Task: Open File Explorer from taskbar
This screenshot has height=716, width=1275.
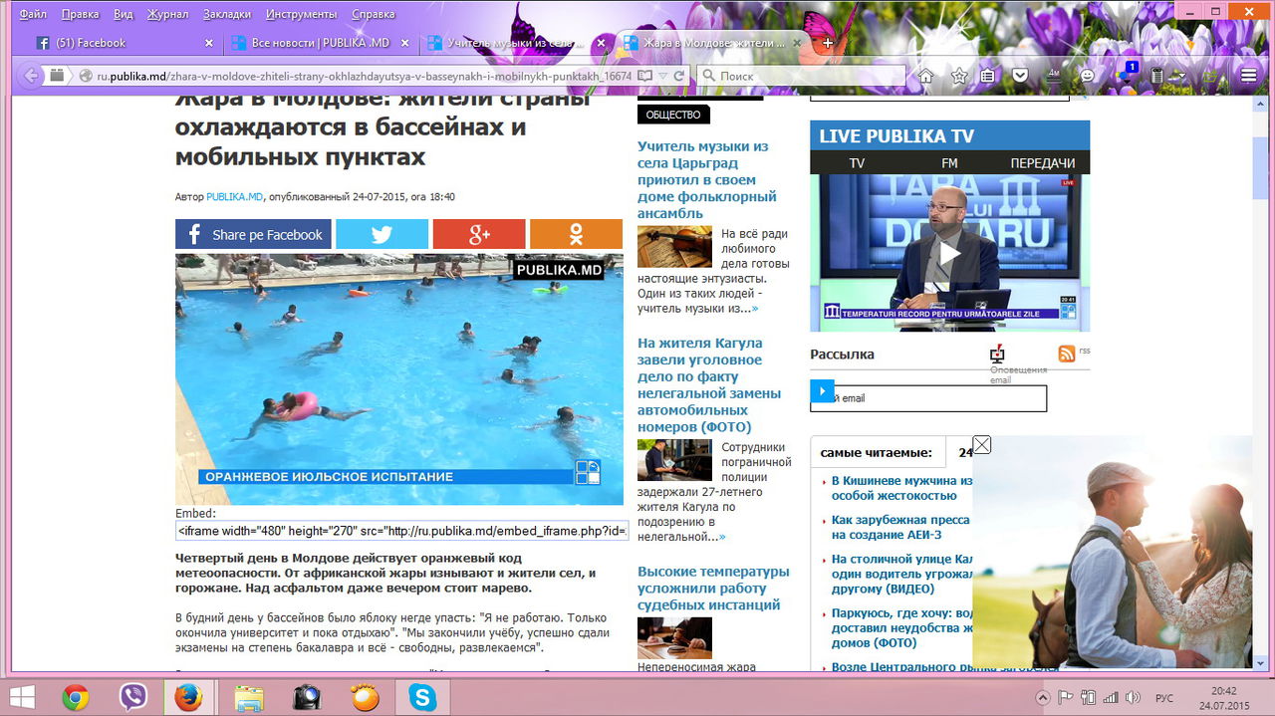Action: pyautogui.click(x=248, y=698)
